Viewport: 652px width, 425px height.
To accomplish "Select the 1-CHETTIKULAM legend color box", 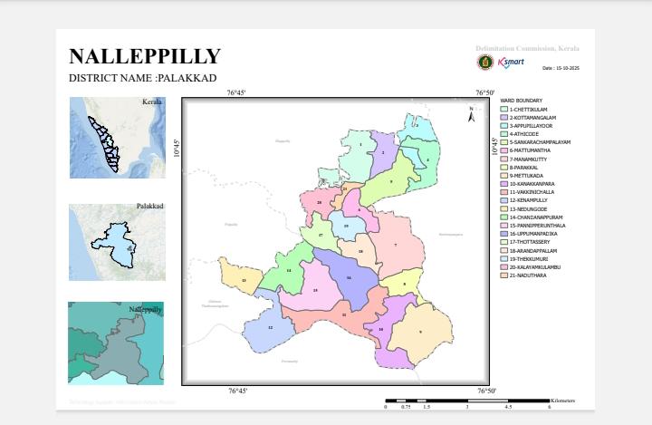I will pos(504,109).
